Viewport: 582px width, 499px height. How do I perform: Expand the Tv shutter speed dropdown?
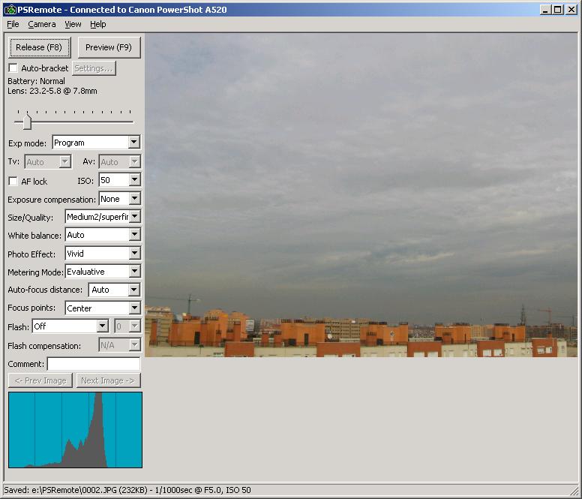[65, 162]
